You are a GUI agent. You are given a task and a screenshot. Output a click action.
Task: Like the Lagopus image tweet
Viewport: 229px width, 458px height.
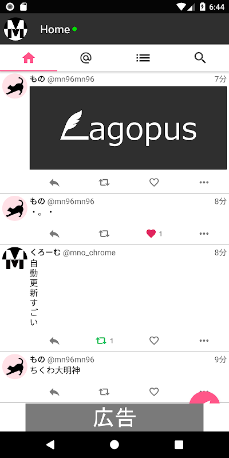click(x=154, y=183)
